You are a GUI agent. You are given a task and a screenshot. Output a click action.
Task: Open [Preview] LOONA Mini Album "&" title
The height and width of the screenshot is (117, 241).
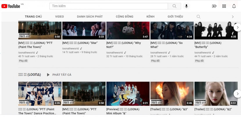pos(123,111)
